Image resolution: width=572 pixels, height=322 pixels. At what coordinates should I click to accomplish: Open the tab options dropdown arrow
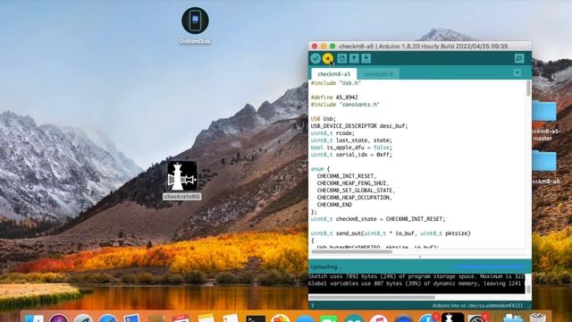[x=517, y=73]
